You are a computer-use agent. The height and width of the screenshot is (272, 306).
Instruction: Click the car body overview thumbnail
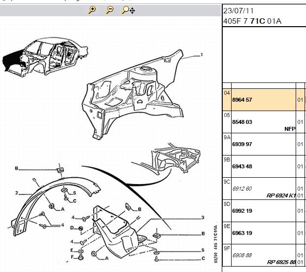pos(45,57)
